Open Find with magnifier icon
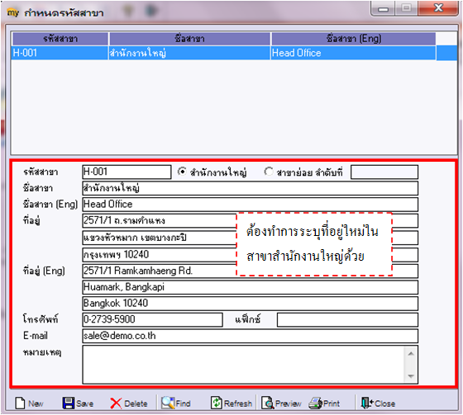Image resolution: width=463 pixels, height=415 pixels. (x=167, y=403)
